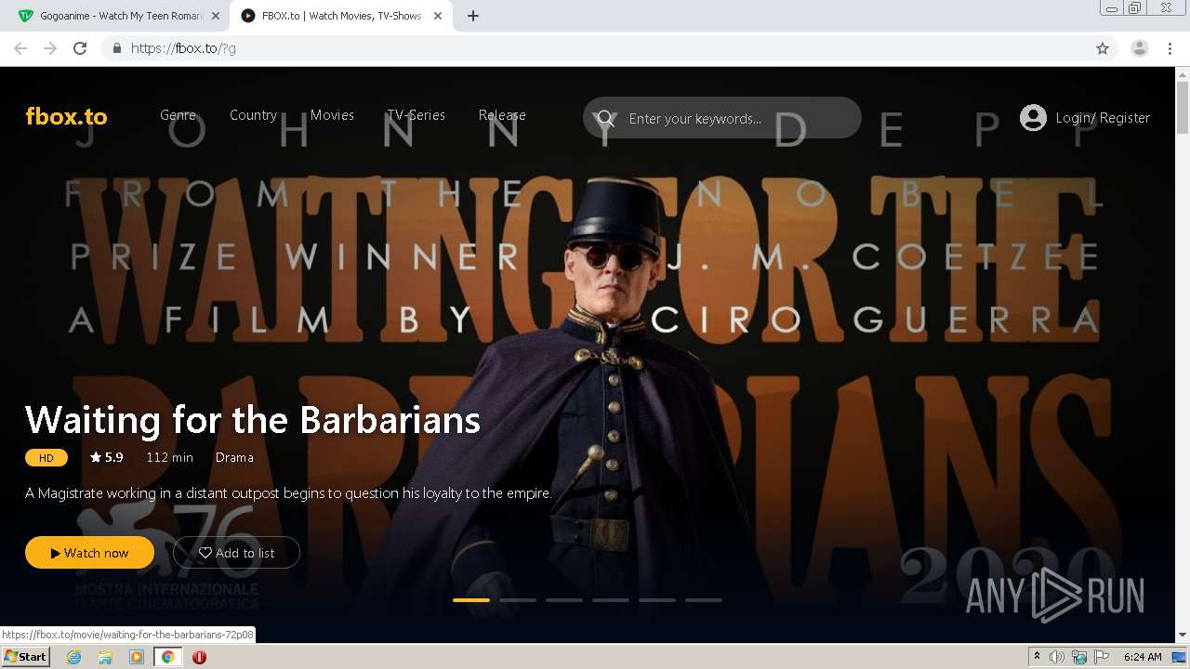The image size is (1190, 669).
Task: Switch to the FBOX.to tab
Action: point(340,16)
